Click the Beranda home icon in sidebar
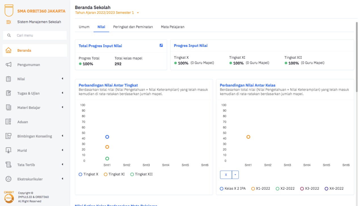This screenshot has width=363, height=206. tap(9, 51)
